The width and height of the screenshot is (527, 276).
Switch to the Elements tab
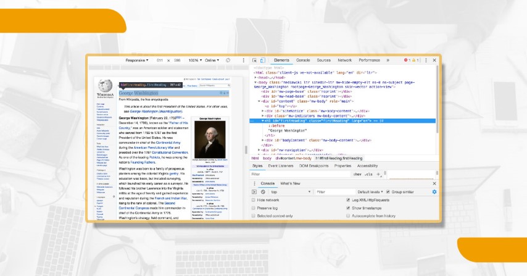point(281,60)
